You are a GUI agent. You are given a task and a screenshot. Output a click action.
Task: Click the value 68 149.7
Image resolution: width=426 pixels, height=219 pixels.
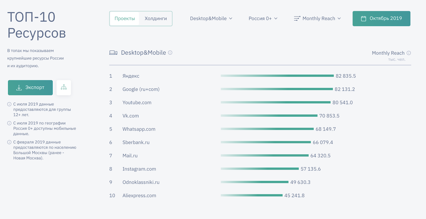[326, 129]
